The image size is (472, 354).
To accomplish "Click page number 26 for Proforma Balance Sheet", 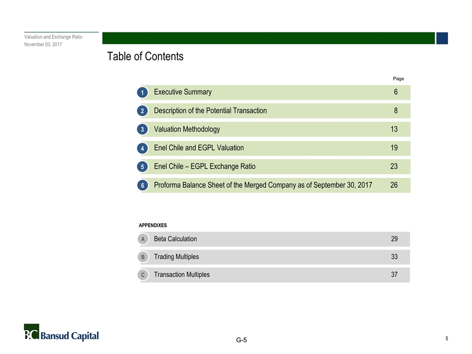I will pos(394,185).
